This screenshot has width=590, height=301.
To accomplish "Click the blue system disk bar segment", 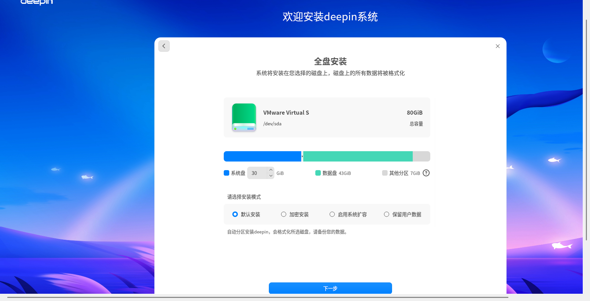I will tap(262, 156).
